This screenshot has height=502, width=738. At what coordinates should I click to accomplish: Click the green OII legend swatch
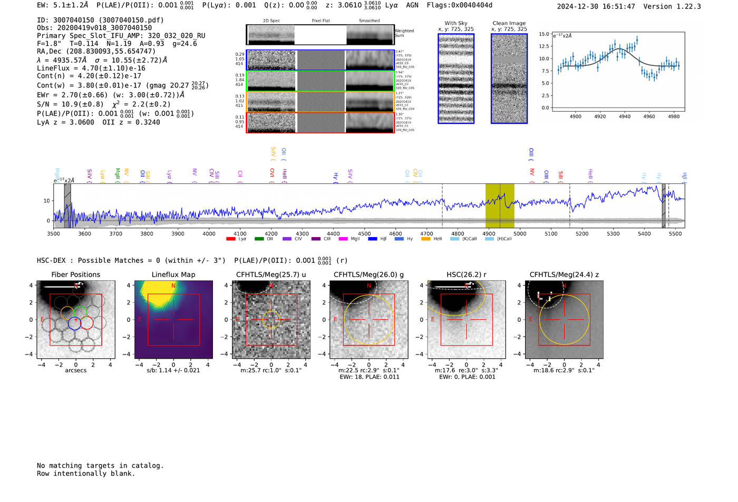pyautogui.click(x=259, y=239)
